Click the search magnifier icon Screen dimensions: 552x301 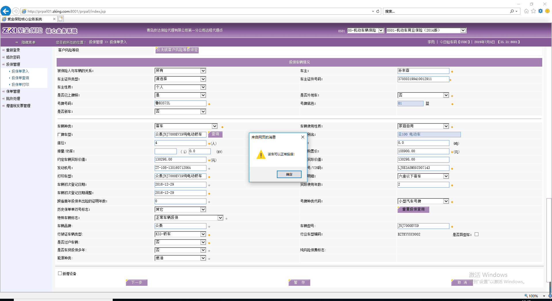pos(512,11)
